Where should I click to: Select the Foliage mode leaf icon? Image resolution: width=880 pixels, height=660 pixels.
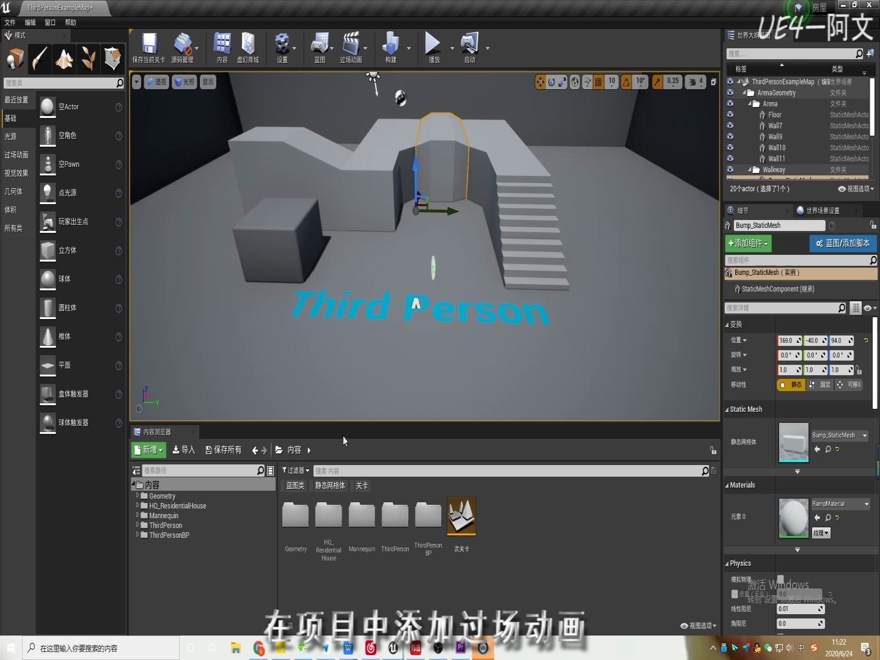(89, 59)
